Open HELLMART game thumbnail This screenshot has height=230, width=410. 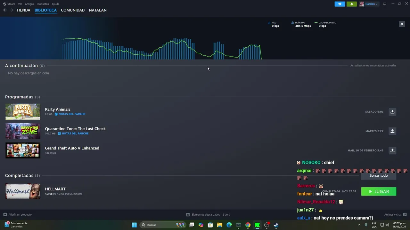pos(23,191)
